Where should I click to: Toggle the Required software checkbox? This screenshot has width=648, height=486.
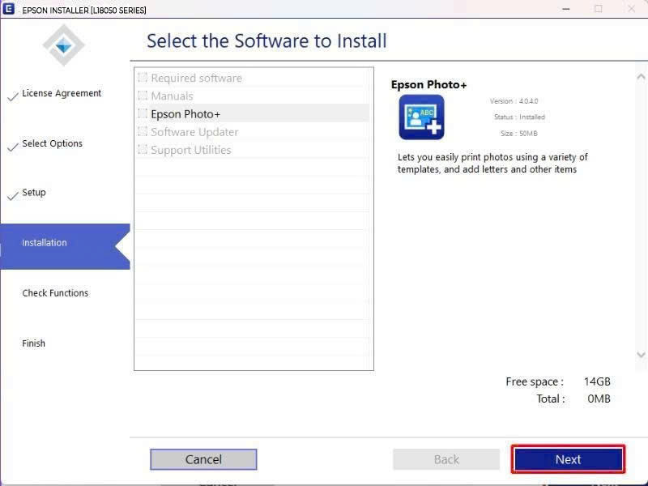(x=143, y=77)
